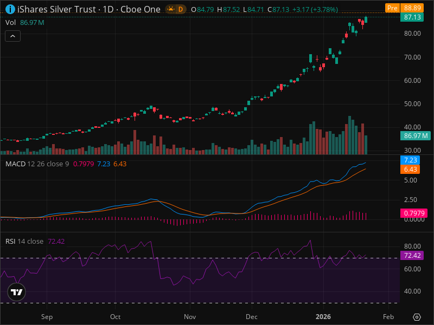Click the 2.50 MACD scale label
This screenshot has height=325, width=434.
[411, 200]
